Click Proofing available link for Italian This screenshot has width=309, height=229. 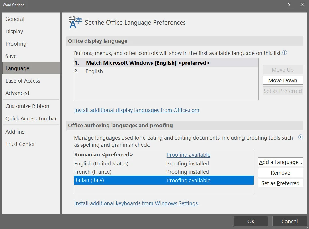188,180
